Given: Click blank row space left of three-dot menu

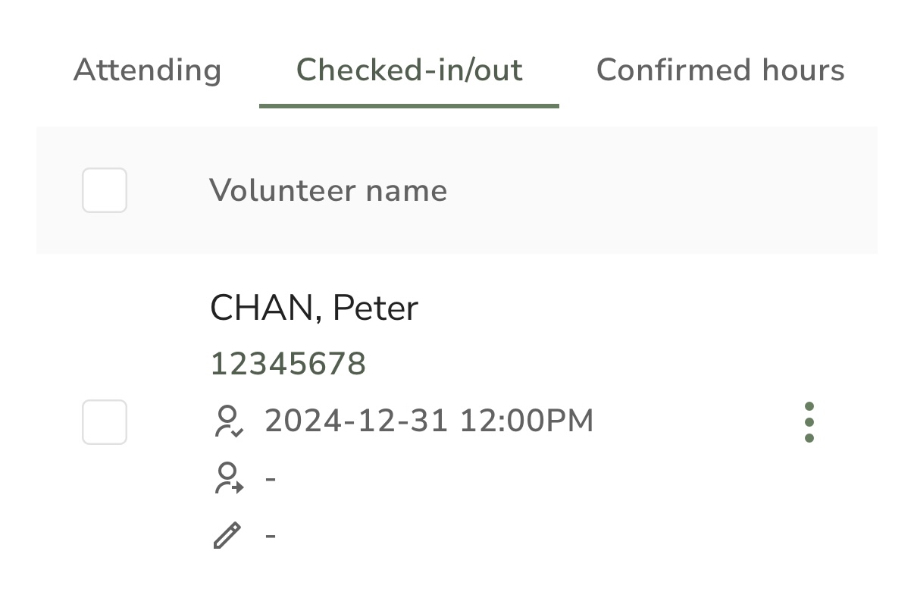Looking at the screenshot, I should pos(697,422).
